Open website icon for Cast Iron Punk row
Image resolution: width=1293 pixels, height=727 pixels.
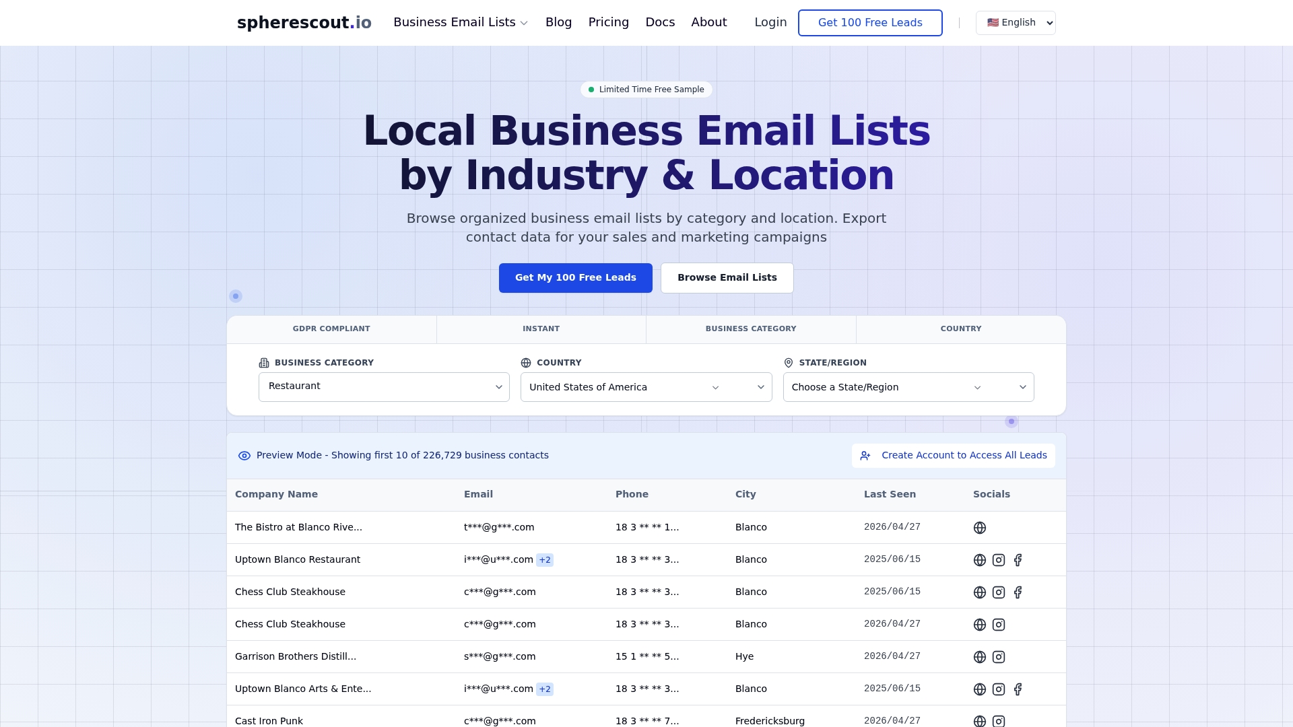pos(980,721)
